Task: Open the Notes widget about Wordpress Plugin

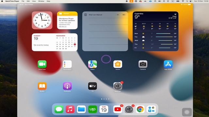Action: point(67,20)
